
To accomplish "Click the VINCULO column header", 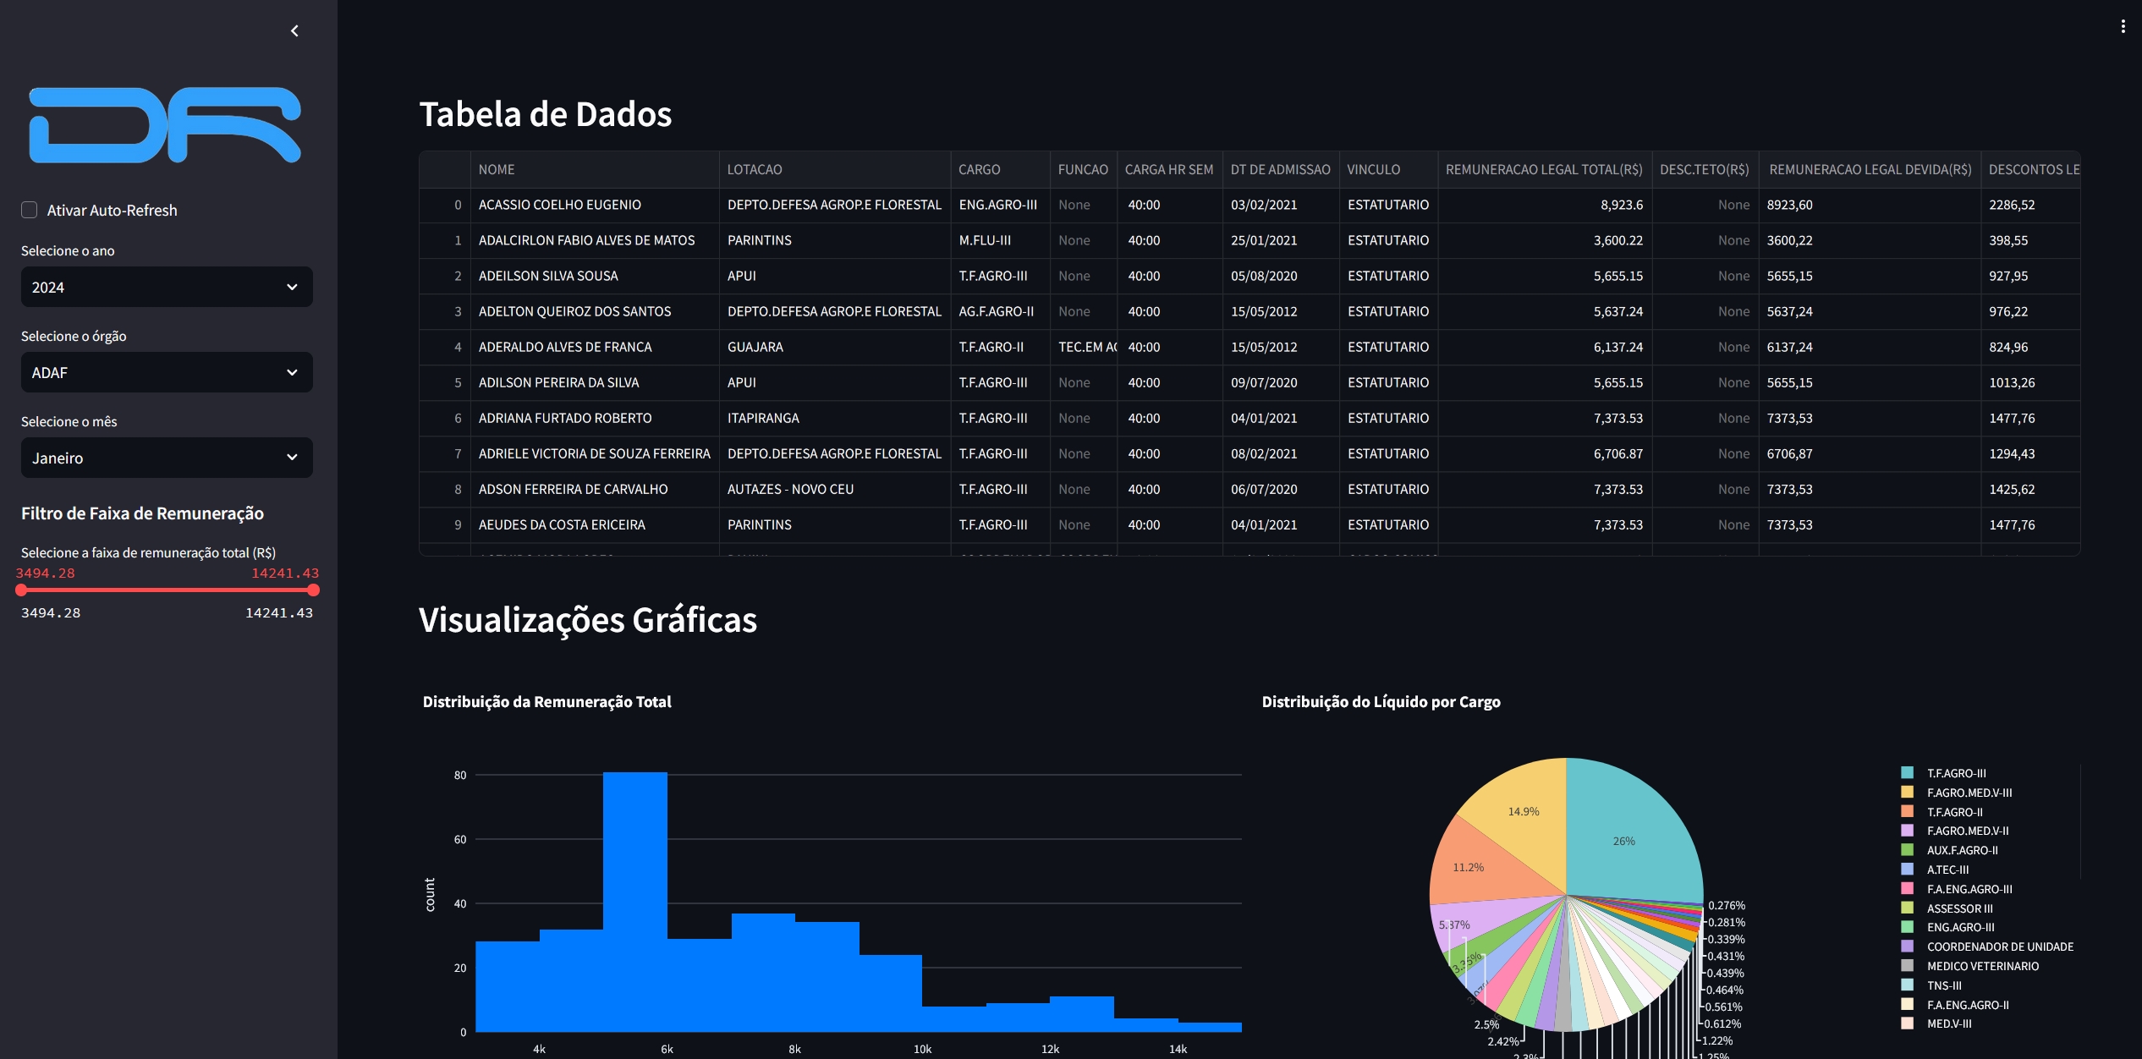I will click(x=1388, y=169).
